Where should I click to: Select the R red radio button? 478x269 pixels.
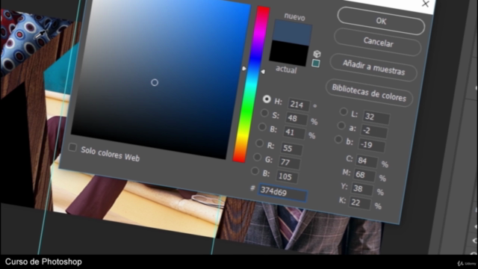pos(260,143)
